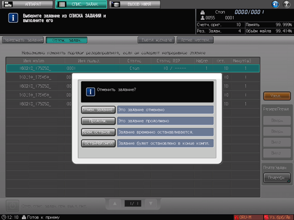
Task: Open the АППАРАТ tab
Action: (x=28, y=4)
